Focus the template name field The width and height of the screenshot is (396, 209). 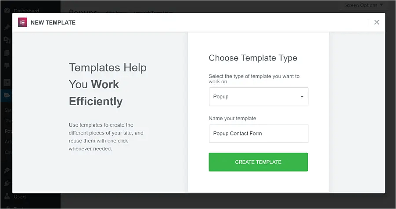258,134
